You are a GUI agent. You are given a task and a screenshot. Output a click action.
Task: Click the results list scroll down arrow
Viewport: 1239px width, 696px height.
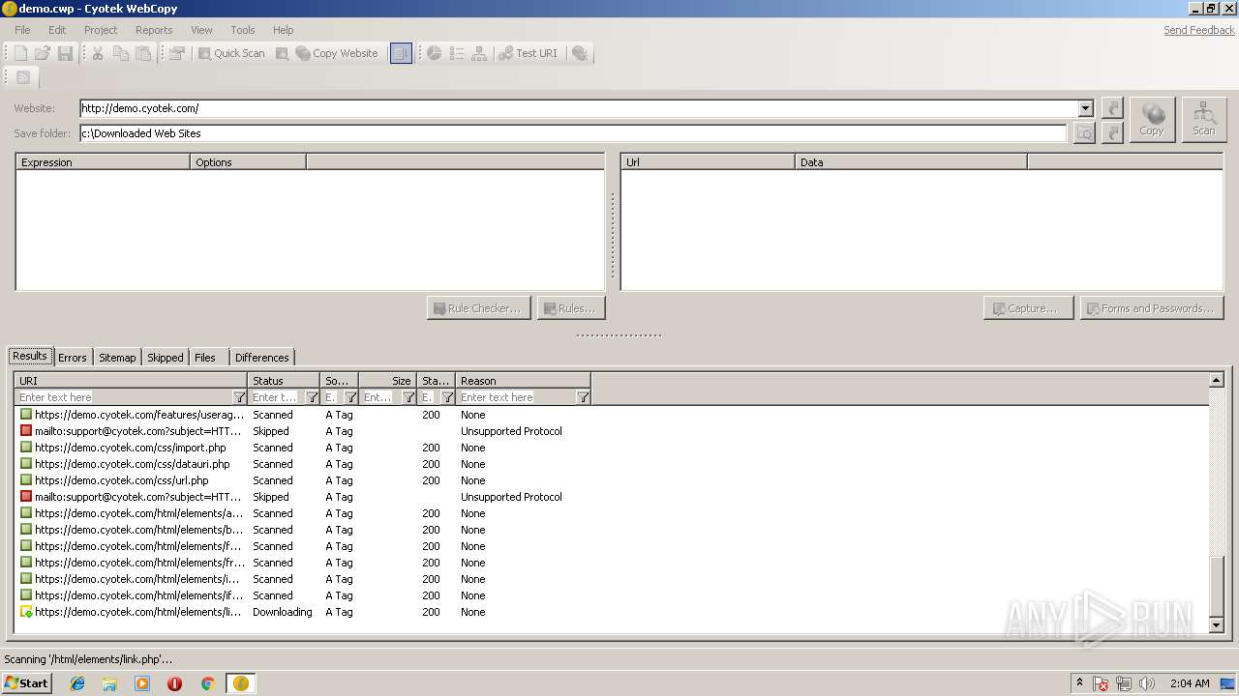point(1217,625)
